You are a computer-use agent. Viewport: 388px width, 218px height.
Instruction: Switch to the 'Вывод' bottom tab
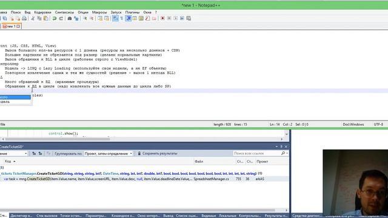tap(169, 216)
